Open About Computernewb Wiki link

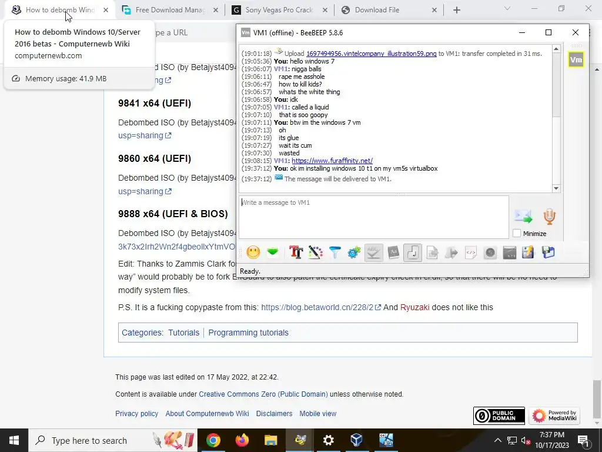pyautogui.click(x=208, y=414)
